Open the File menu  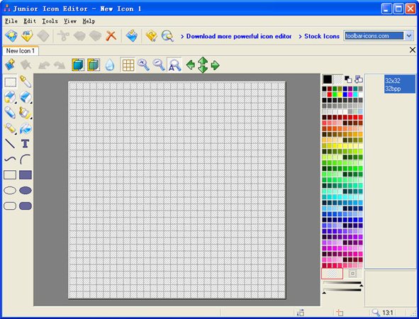[x=11, y=21]
